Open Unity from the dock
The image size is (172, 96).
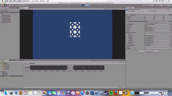pyautogui.click(x=126, y=93)
